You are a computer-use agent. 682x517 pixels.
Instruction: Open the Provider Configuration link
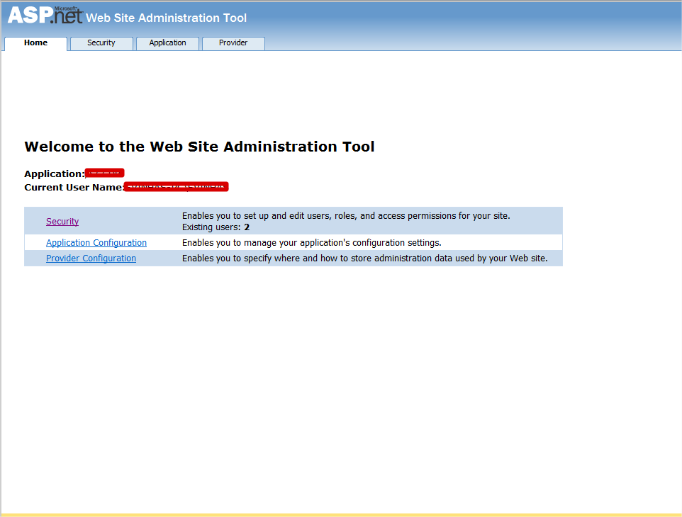91,258
